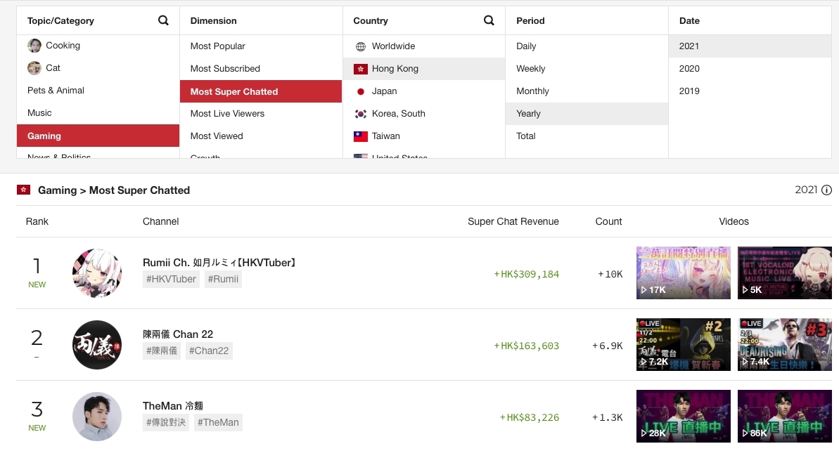The image size is (839, 451).
Task: Select Most Live Viewers dimension
Action: tap(227, 113)
